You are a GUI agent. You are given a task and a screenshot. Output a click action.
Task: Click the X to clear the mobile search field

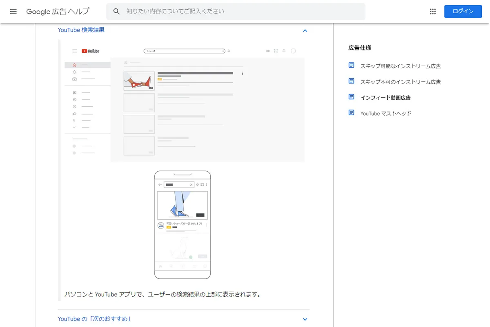pos(191,184)
